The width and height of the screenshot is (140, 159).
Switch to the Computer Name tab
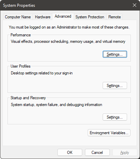coord(18,17)
